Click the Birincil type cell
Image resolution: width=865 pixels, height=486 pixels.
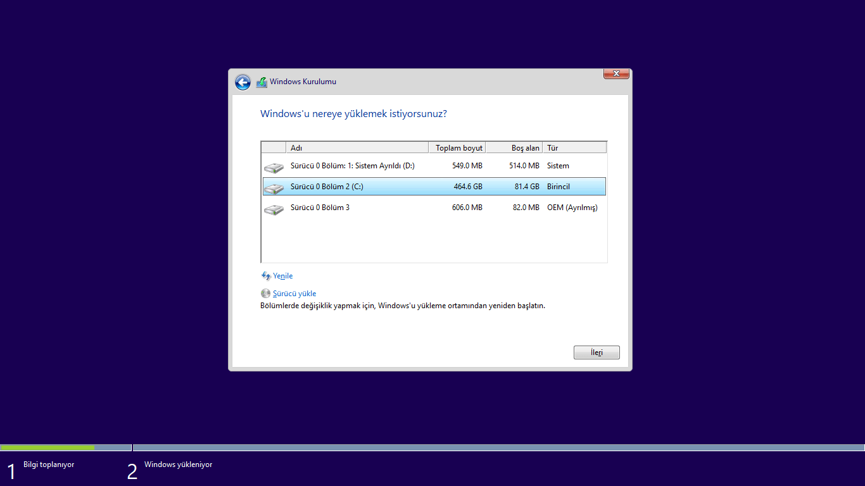tap(559, 187)
